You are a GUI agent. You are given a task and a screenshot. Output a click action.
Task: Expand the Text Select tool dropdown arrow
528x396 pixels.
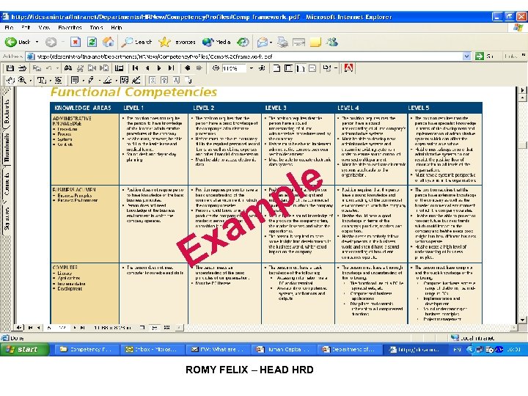click(51, 81)
